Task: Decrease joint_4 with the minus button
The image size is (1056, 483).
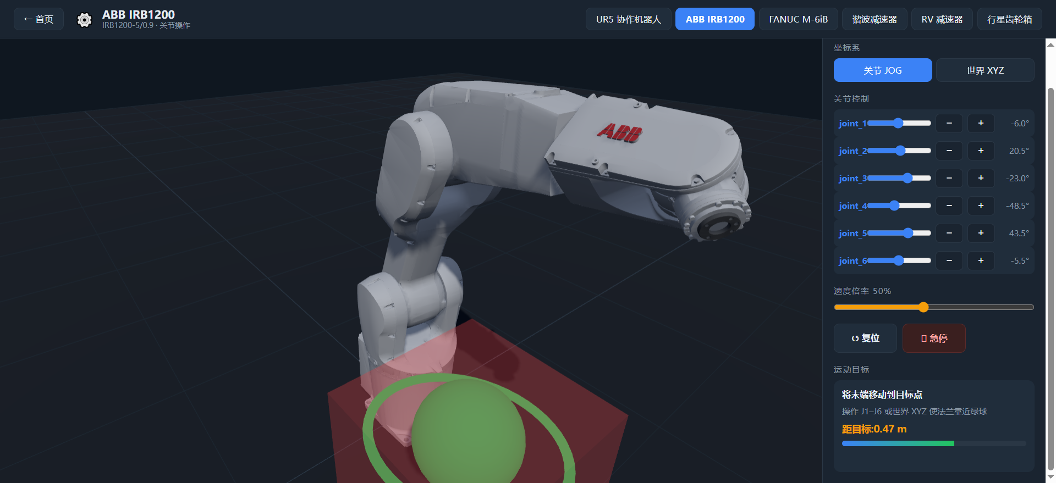Action: tap(949, 206)
